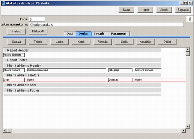Image resolution: width=194 pixels, height=139 pixels.
Task: Click into the Kods input field
Action: point(37,19)
